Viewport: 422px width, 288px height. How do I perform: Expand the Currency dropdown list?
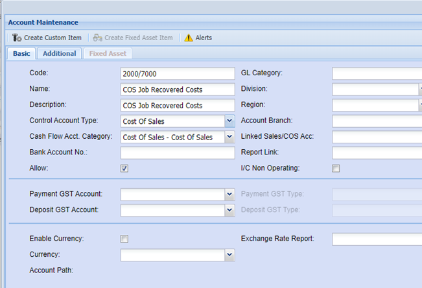point(229,256)
